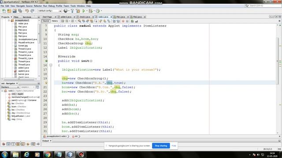Click the volume icon in system tray

click(x=258, y=154)
